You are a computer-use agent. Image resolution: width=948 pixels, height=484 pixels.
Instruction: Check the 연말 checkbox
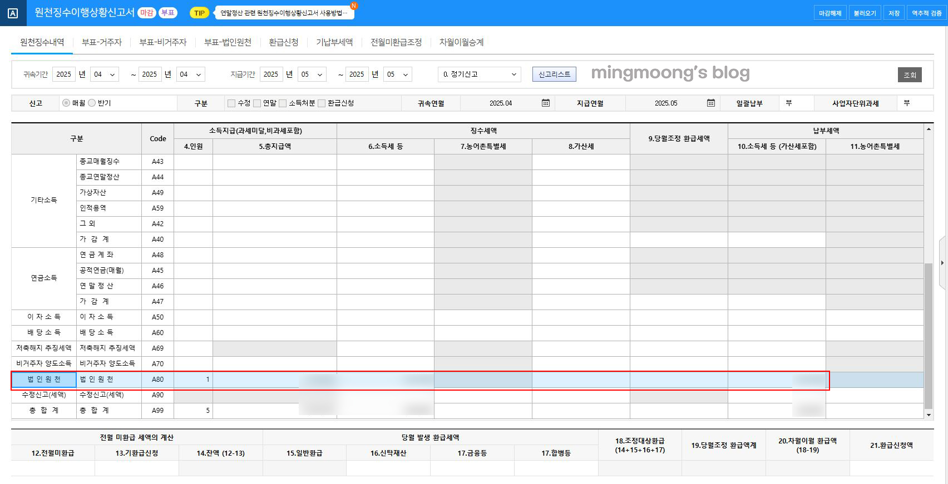(257, 103)
